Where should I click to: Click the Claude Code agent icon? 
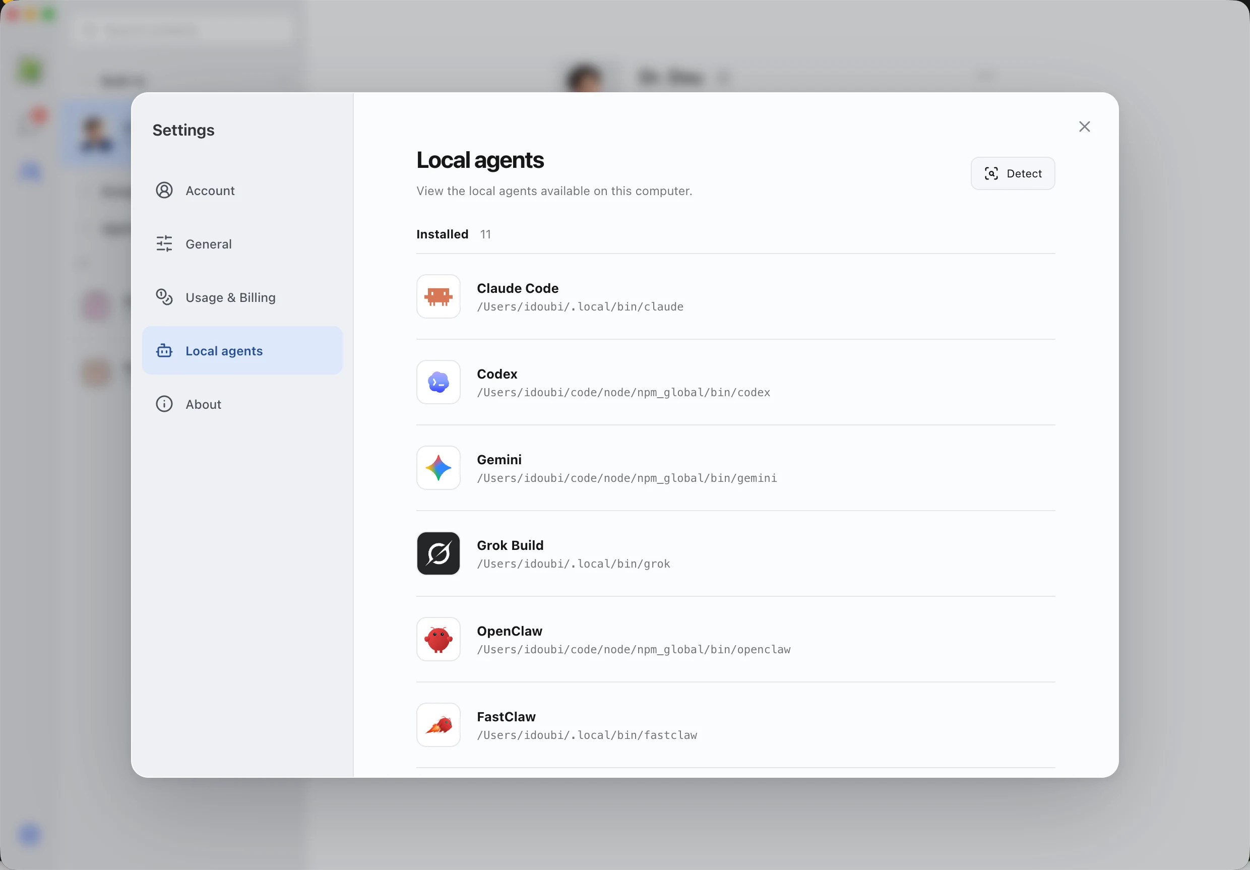pos(439,297)
